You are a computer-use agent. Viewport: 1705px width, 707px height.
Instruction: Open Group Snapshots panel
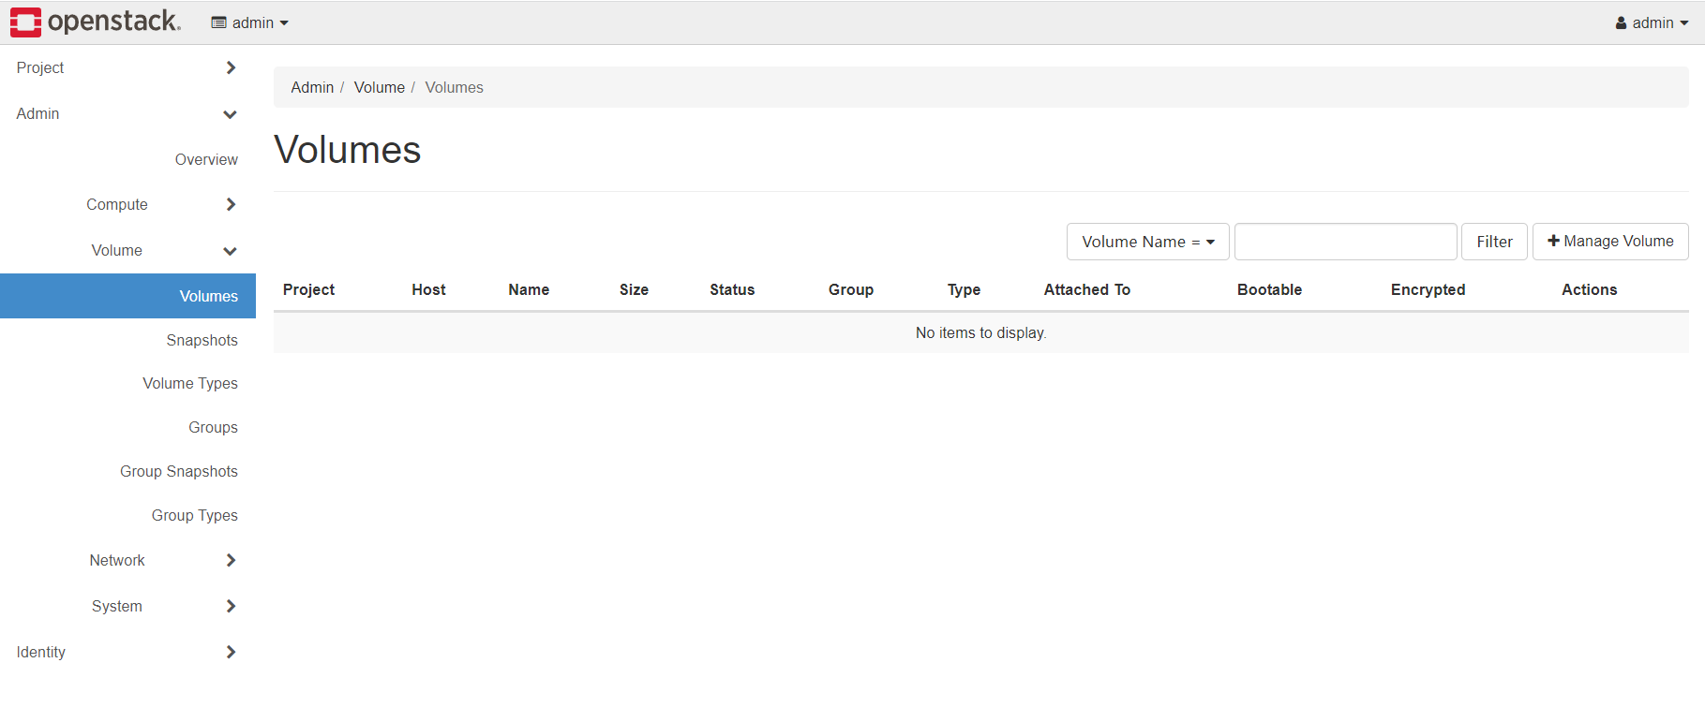(178, 471)
